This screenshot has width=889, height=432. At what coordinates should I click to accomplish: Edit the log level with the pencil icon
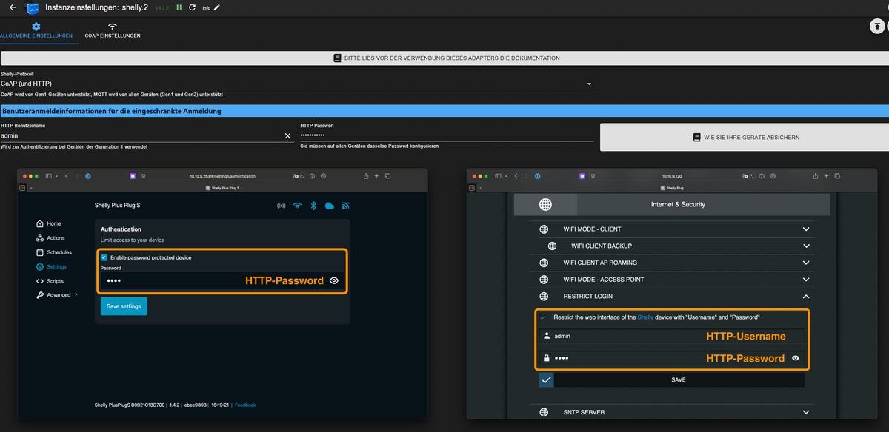[217, 7]
